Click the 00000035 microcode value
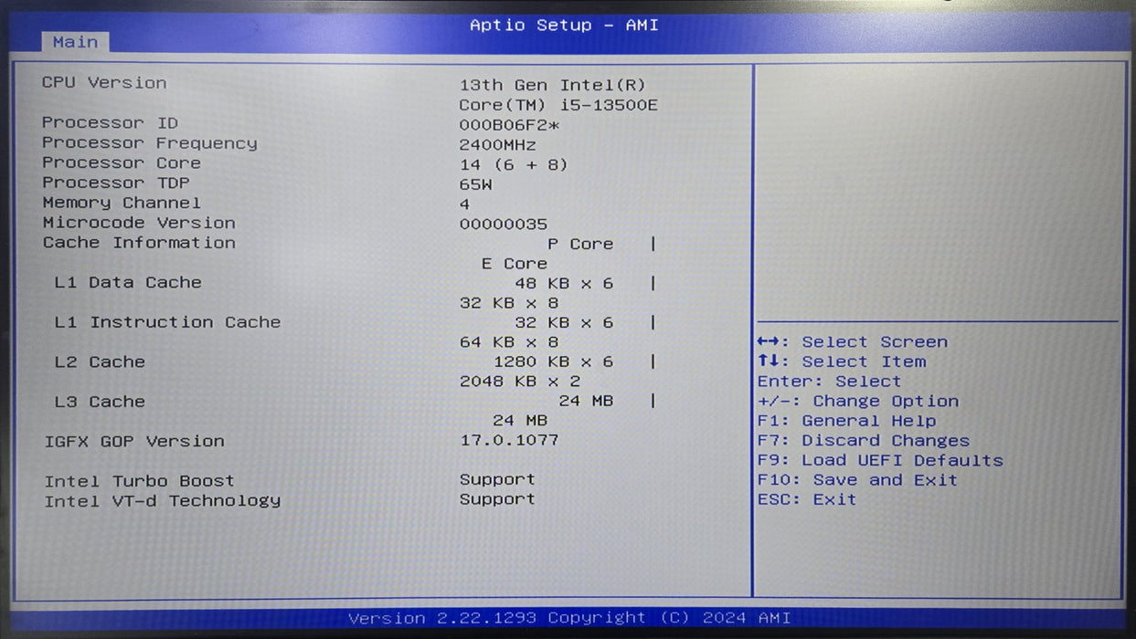The height and width of the screenshot is (639, 1136). [x=503, y=225]
